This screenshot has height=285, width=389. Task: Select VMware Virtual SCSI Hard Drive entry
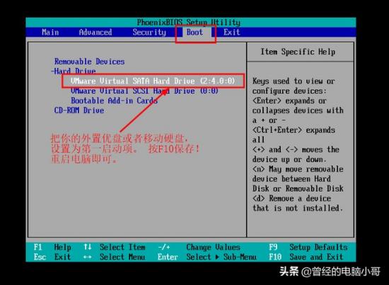pyautogui.click(x=144, y=91)
